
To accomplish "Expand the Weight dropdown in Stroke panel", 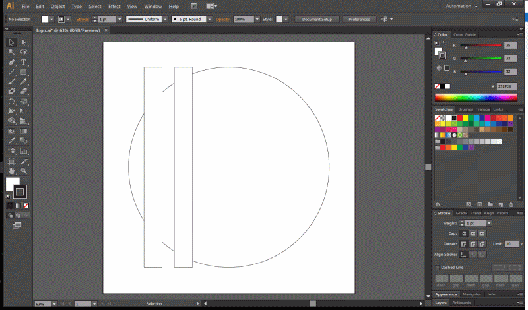I will [x=489, y=224].
